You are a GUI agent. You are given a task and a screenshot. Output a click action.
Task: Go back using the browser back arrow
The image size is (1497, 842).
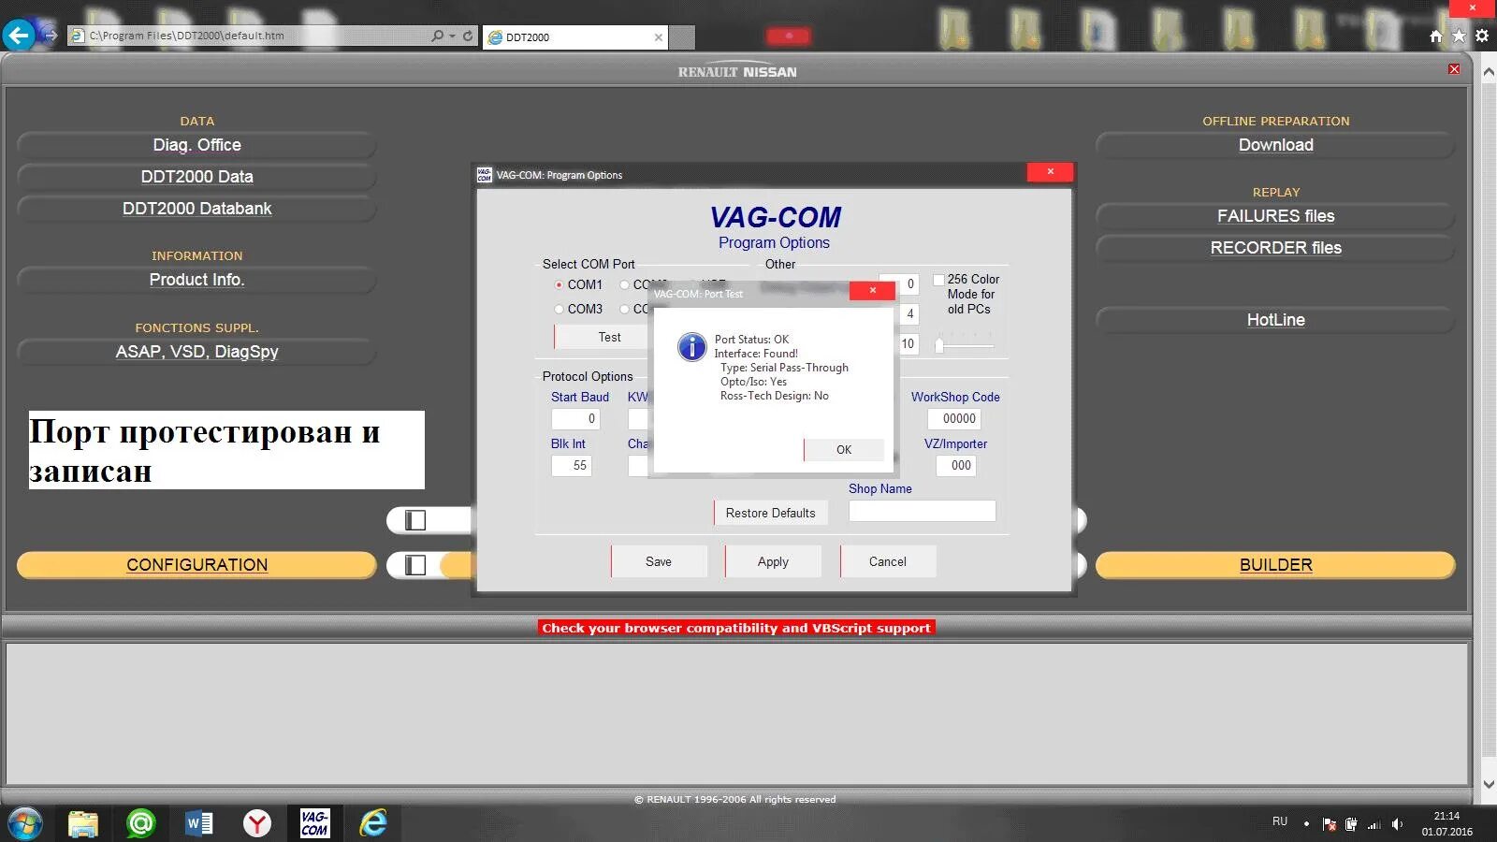click(x=19, y=36)
